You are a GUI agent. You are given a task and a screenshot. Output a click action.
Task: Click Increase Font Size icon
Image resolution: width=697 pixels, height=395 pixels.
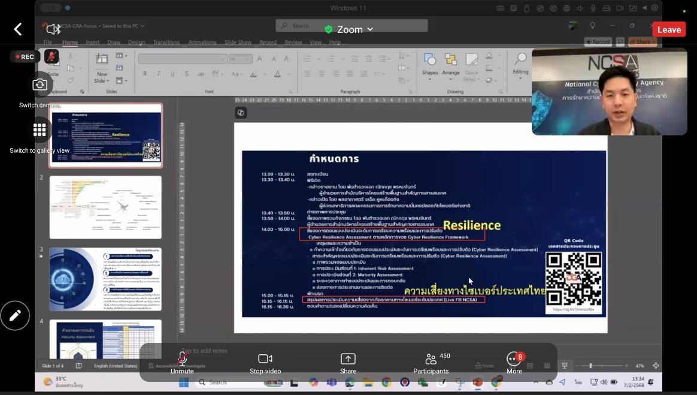click(260, 59)
